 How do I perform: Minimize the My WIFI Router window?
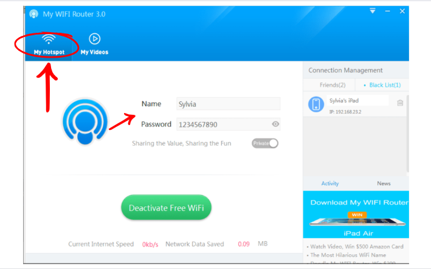click(x=388, y=12)
